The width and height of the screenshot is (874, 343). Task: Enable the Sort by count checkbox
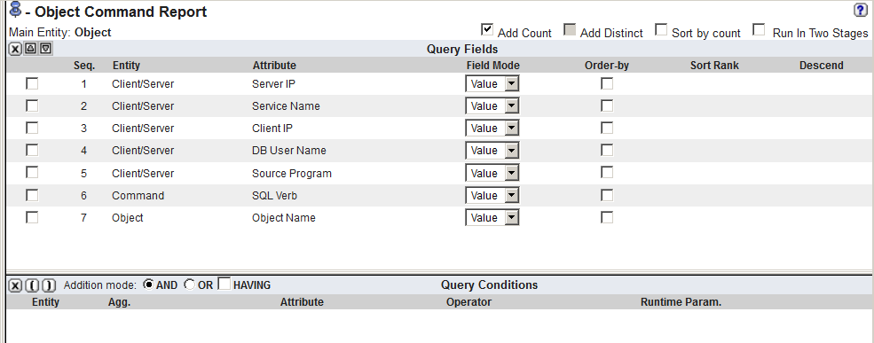pos(661,29)
